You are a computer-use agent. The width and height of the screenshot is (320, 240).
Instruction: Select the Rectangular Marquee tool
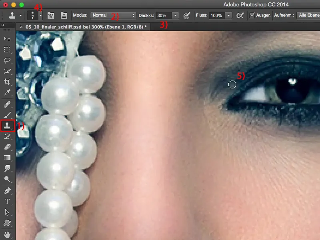coord(7,50)
